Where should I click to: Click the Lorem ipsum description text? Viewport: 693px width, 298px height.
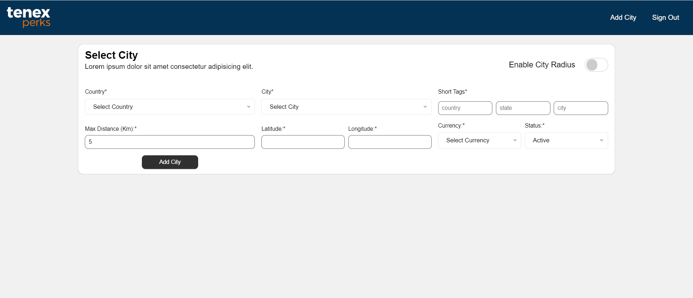click(169, 67)
